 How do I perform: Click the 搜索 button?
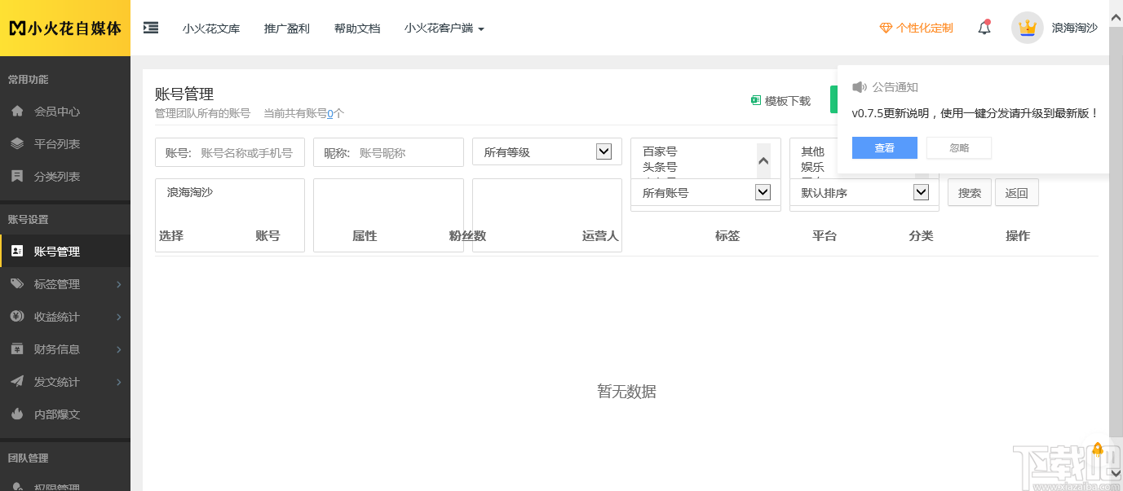click(x=969, y=192)
